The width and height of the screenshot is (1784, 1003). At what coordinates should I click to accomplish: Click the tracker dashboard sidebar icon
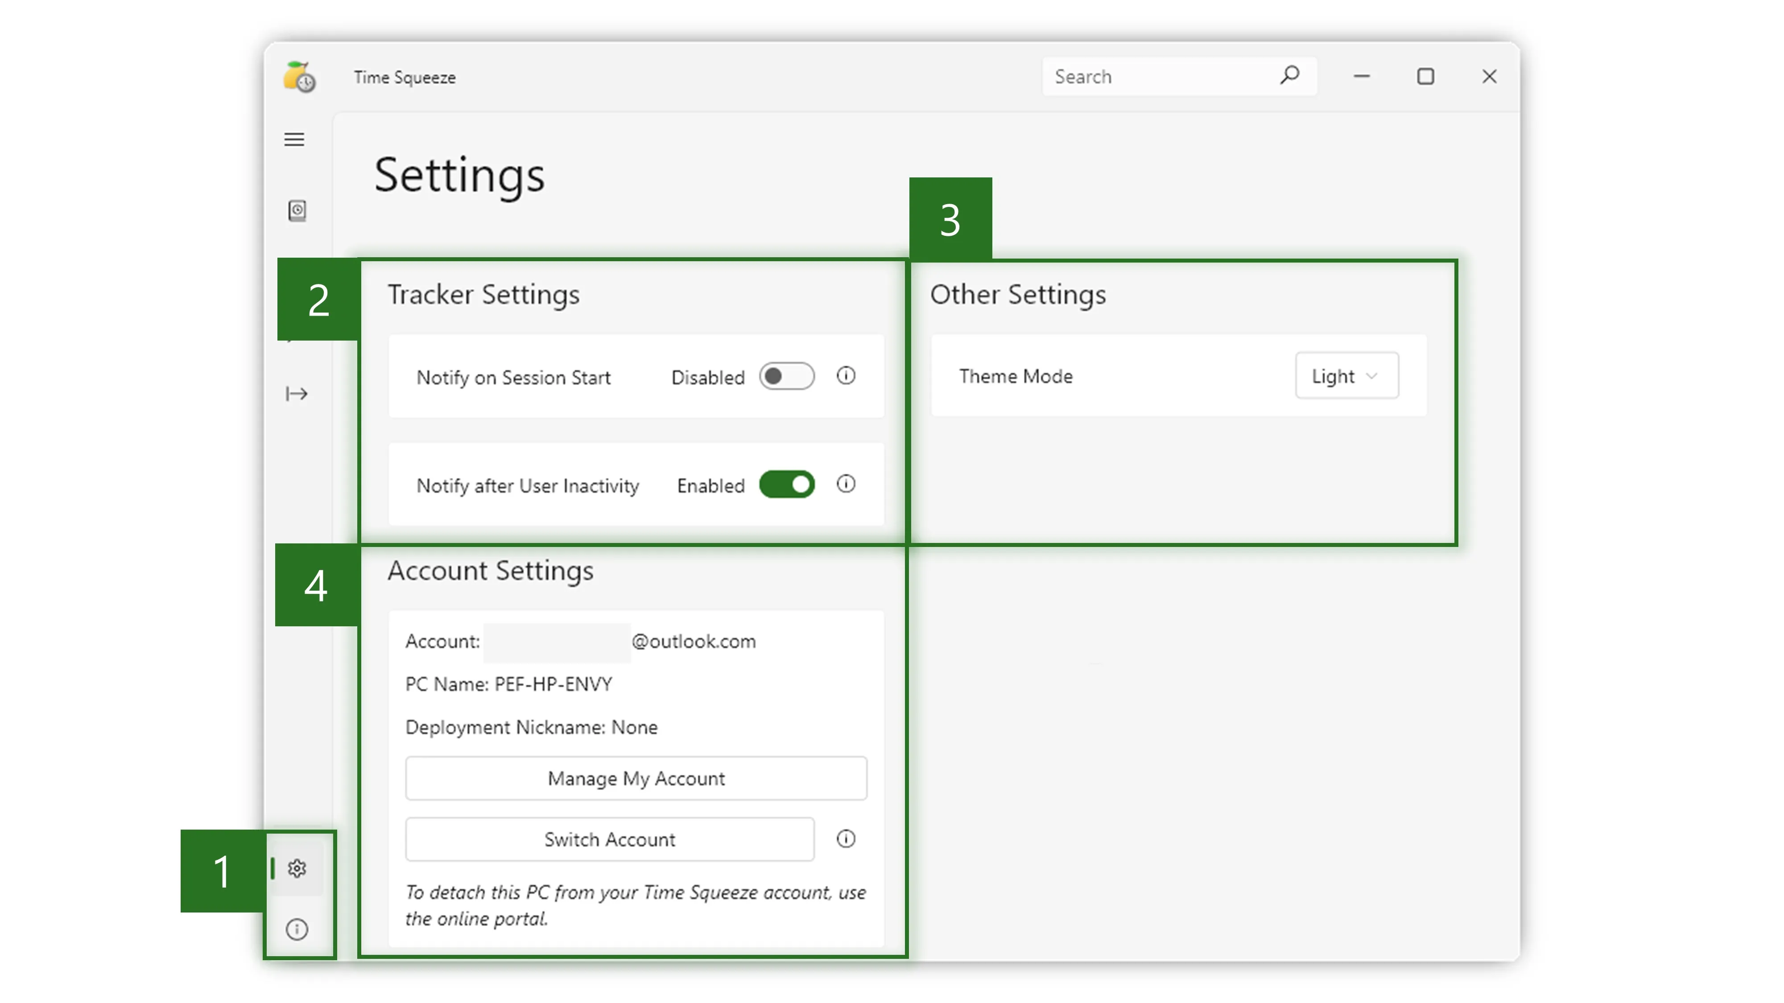[297, 210]
